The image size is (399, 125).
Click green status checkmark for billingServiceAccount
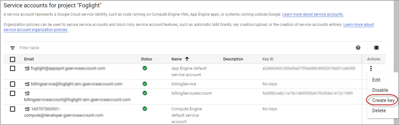145,93
